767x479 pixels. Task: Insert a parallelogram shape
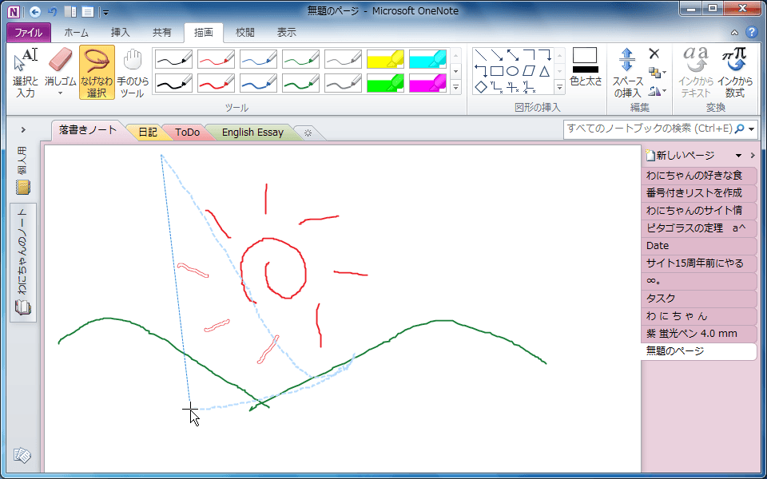click(528, 71)
